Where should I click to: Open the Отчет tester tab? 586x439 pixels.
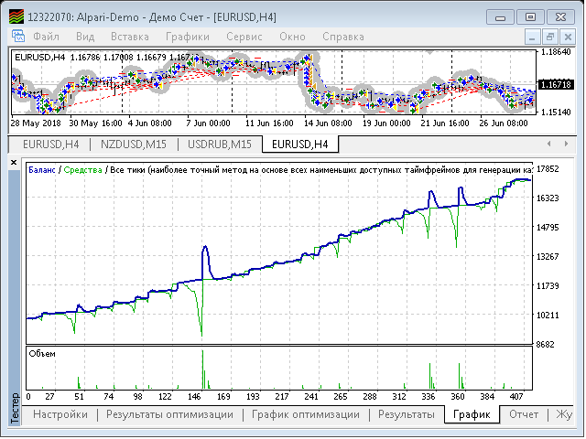(x=524, y=414)
